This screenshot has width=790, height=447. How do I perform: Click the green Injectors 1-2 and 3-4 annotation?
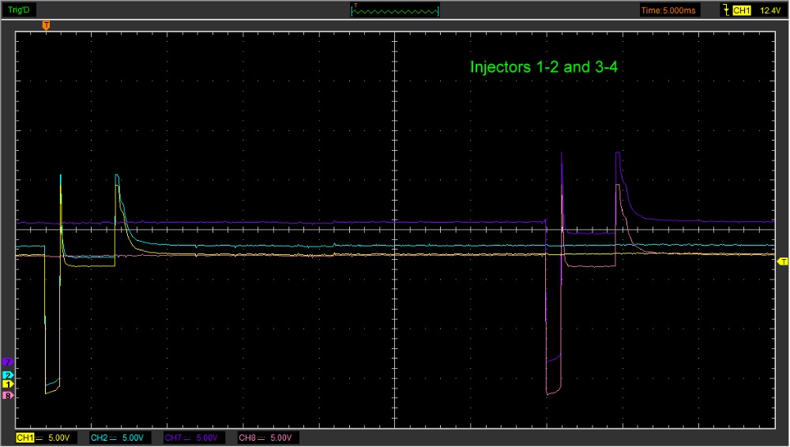tap(544, 67)
